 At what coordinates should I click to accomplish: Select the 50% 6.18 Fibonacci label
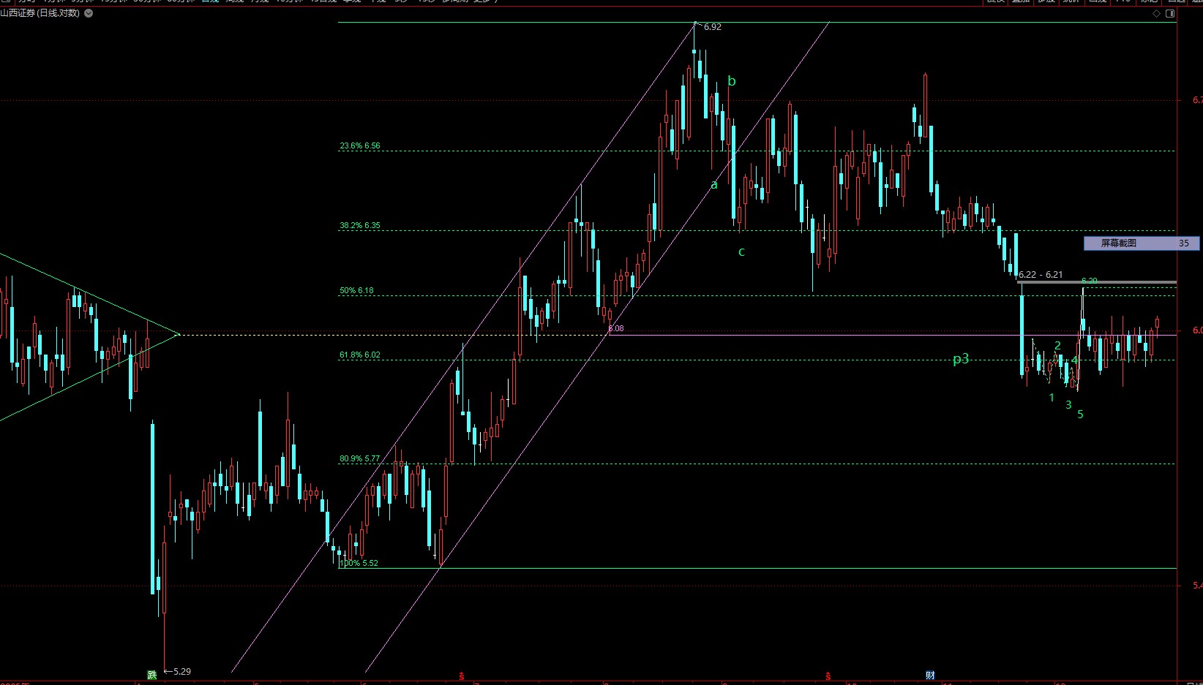coord(356,290)
